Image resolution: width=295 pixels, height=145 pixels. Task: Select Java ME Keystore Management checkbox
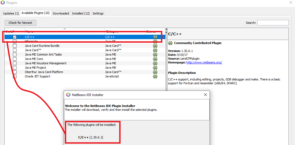(x=15, y=63)
